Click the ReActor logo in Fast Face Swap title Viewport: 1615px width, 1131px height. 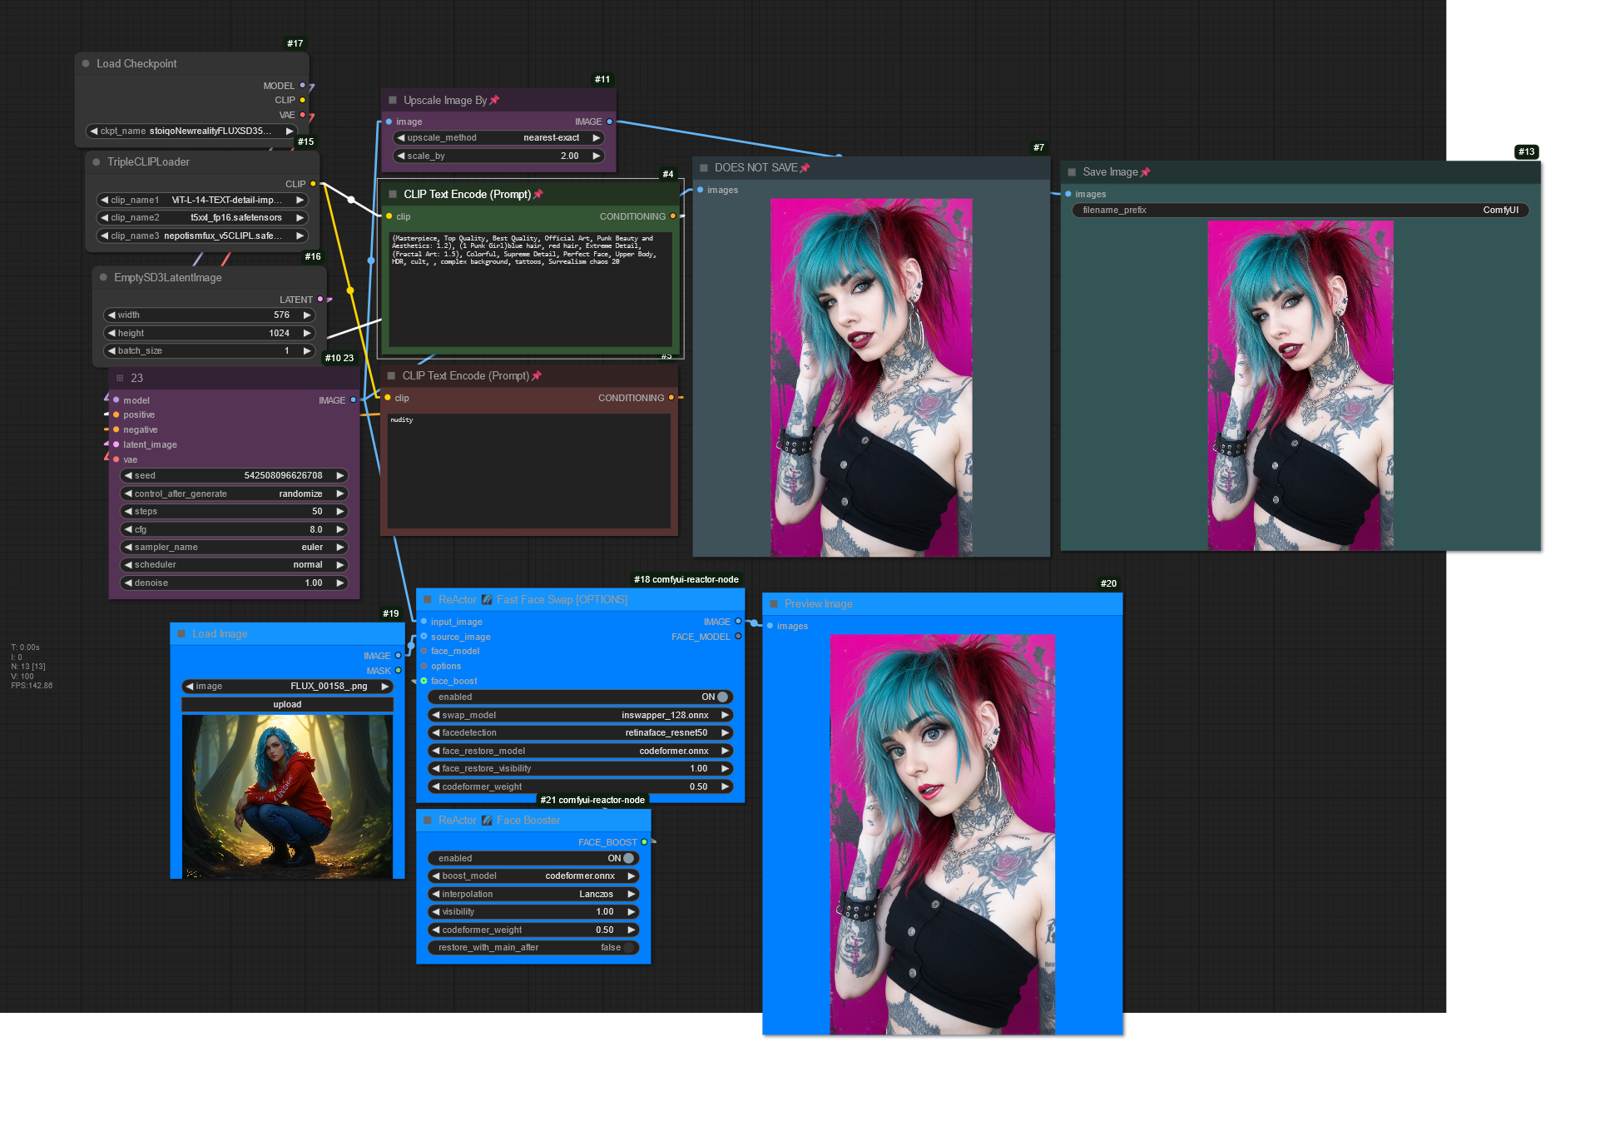[x=487, y=599]
